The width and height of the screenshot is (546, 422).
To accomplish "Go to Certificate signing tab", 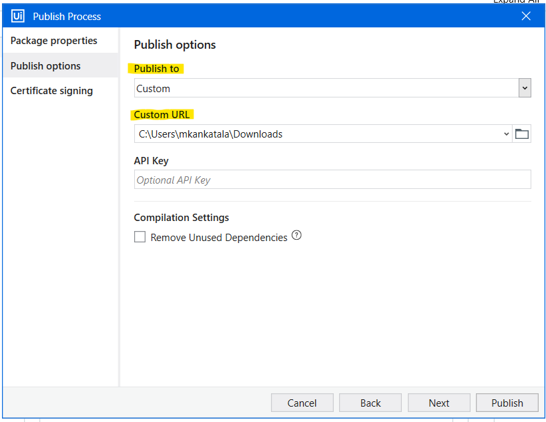I will (51, 91).
